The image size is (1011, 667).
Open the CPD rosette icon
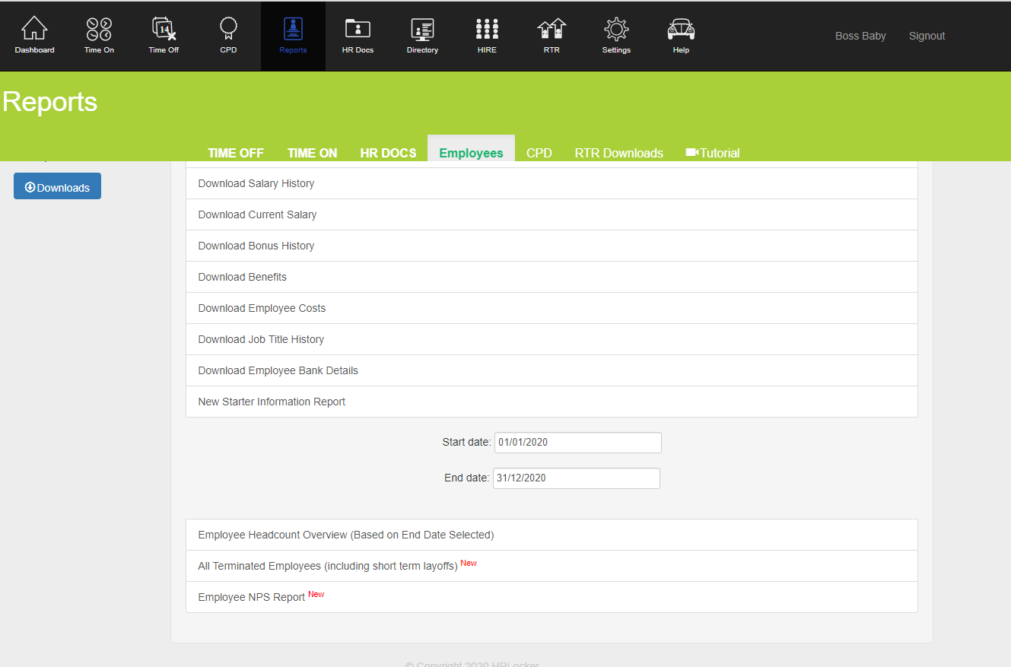coord(228,30)
